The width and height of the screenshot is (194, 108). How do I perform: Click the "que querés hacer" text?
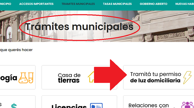pos(16,50)
